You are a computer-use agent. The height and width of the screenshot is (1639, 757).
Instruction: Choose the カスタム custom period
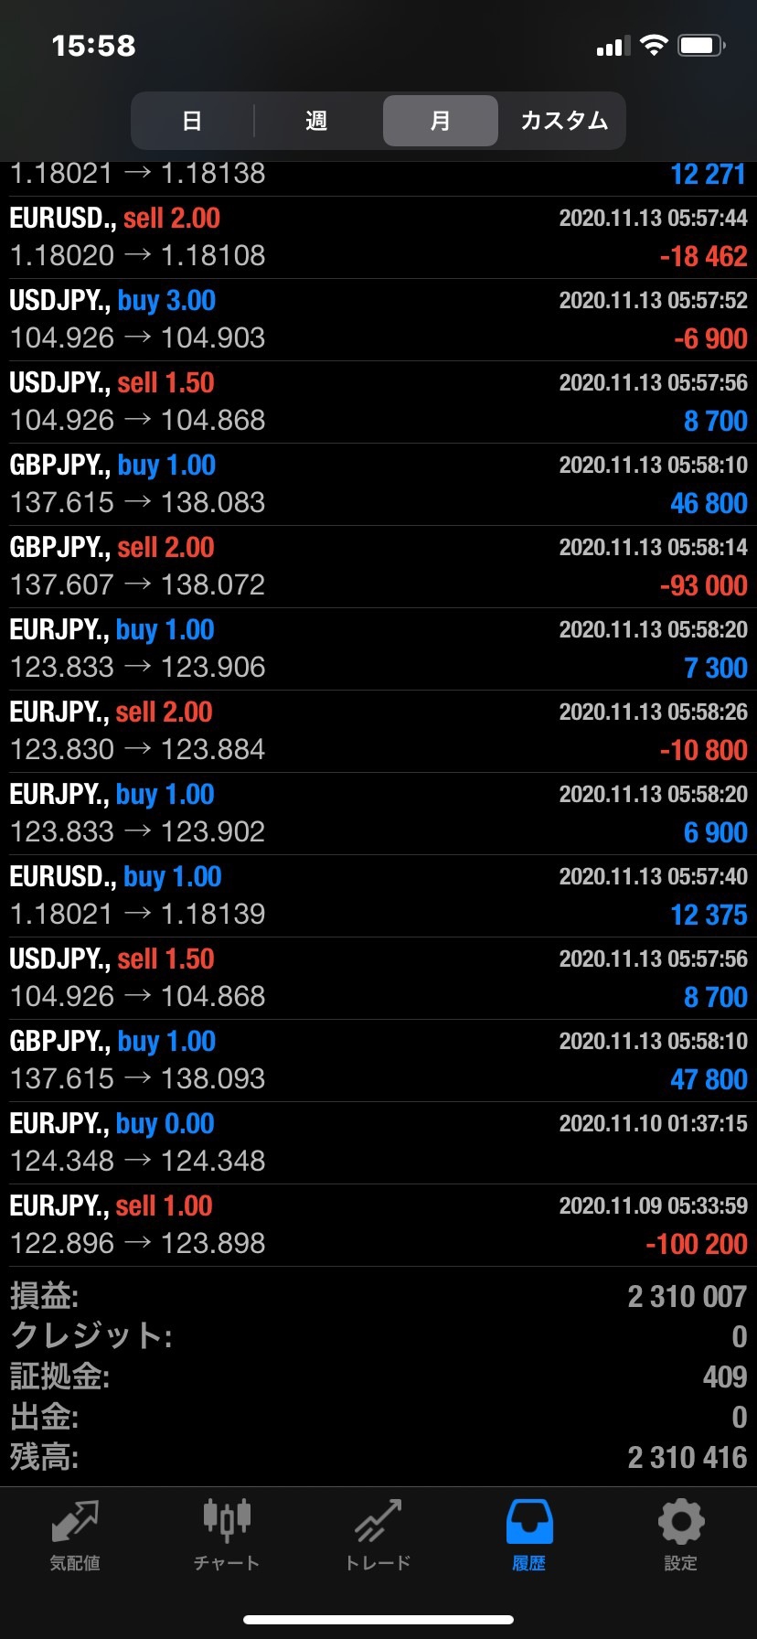tap(564, 121)
